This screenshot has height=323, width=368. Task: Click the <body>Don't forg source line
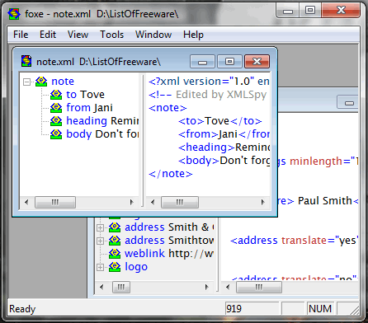click(x=224, y=161)
